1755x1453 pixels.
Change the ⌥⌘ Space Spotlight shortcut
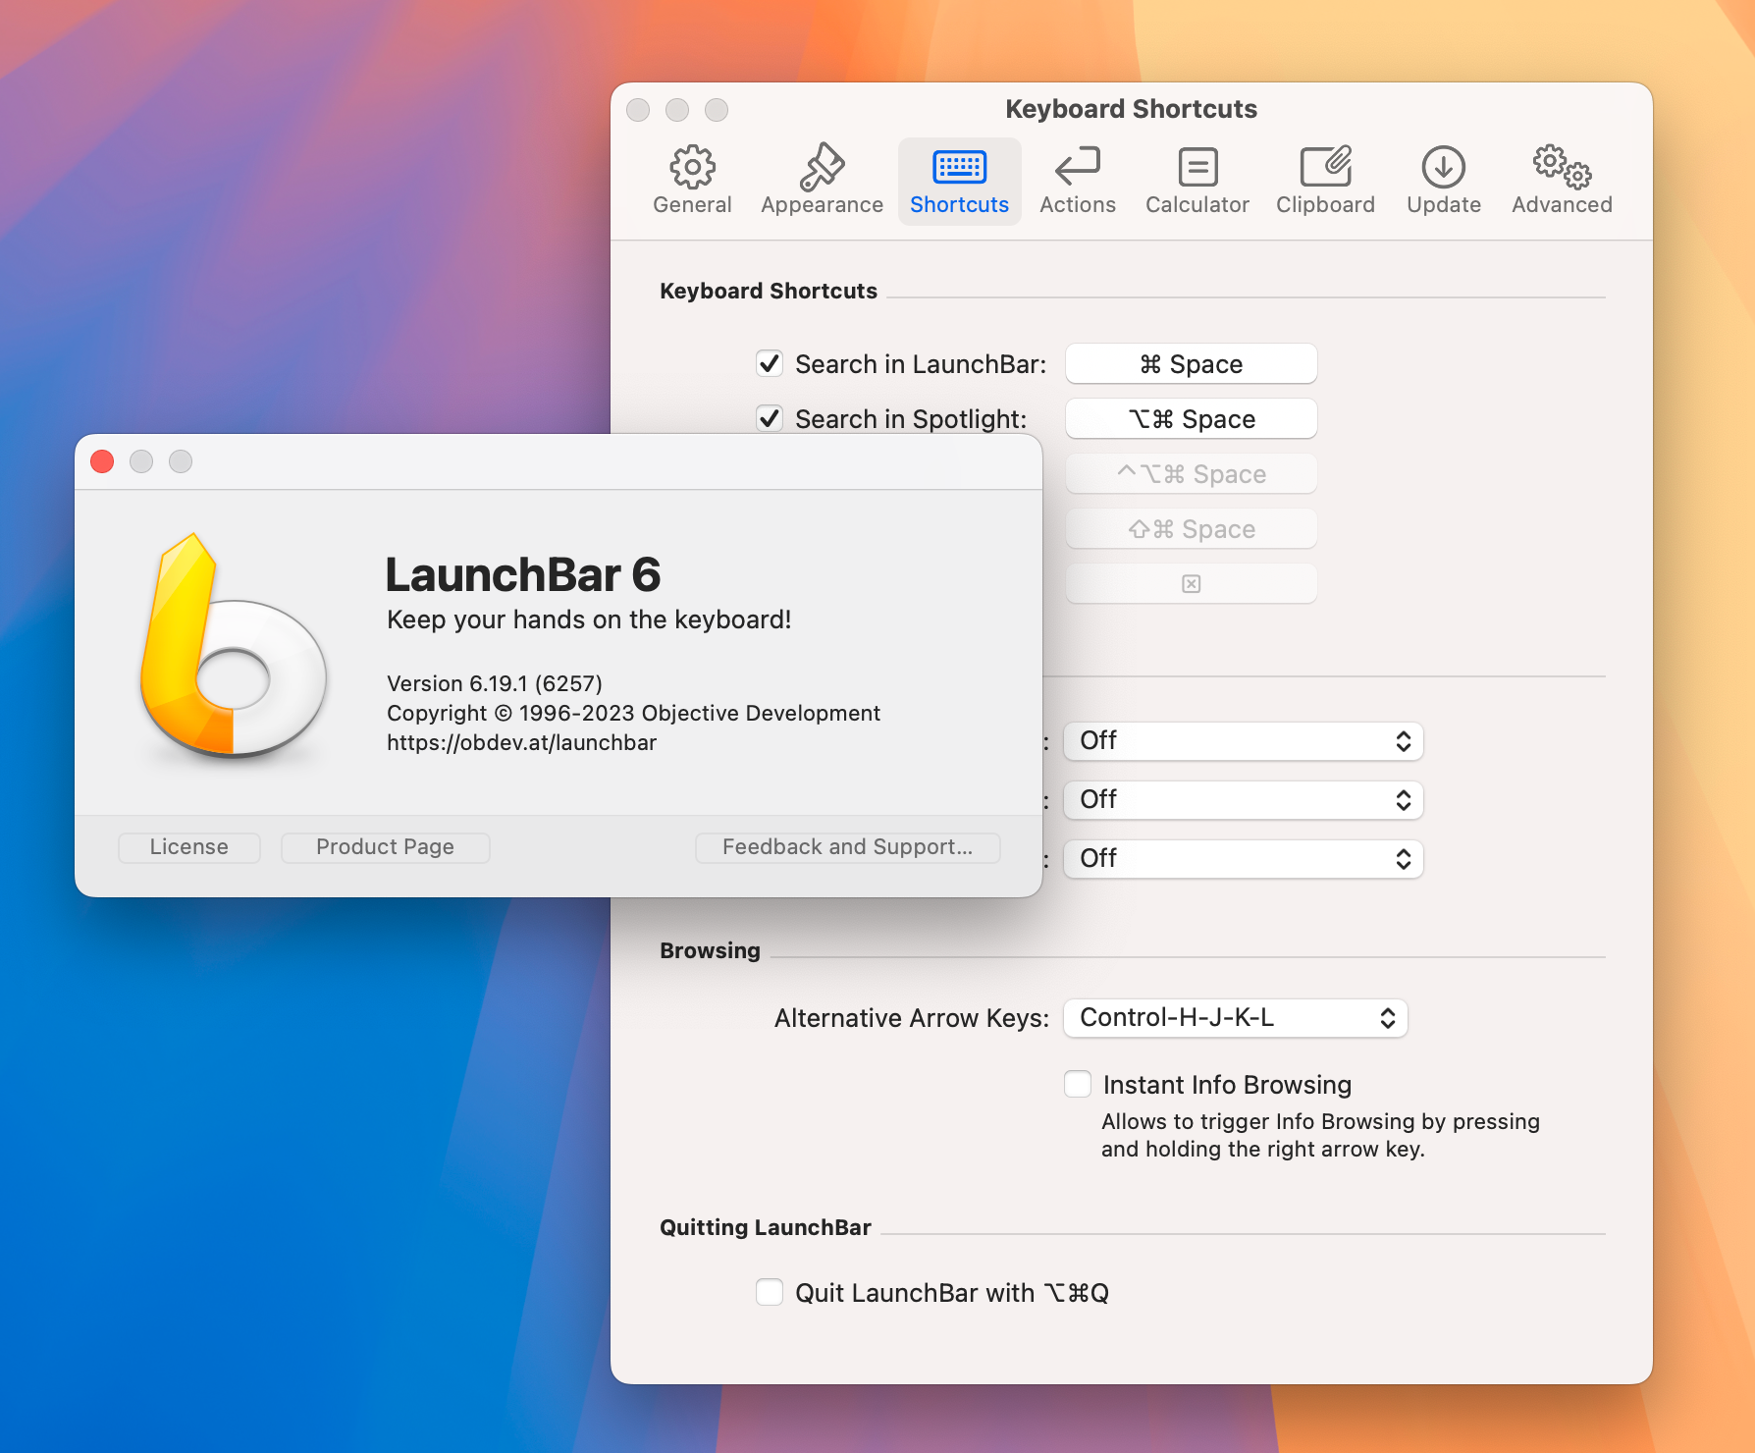coord(1191,419)
